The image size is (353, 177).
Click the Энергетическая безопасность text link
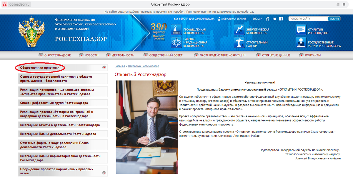click(x=258, y=31)
